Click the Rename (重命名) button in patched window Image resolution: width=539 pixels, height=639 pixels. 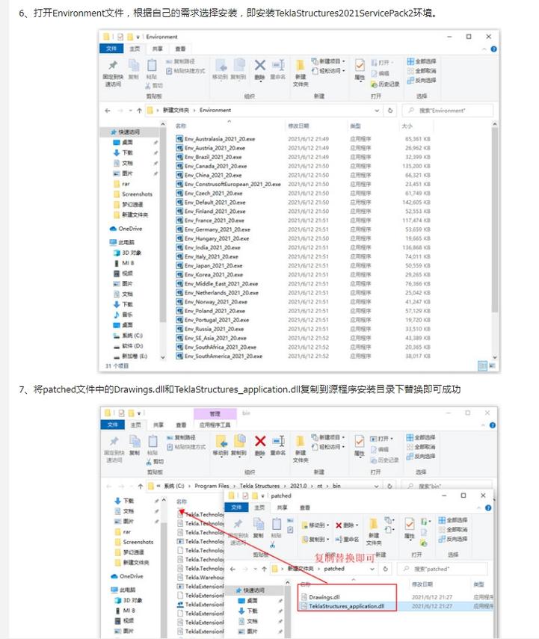(347, 539)
